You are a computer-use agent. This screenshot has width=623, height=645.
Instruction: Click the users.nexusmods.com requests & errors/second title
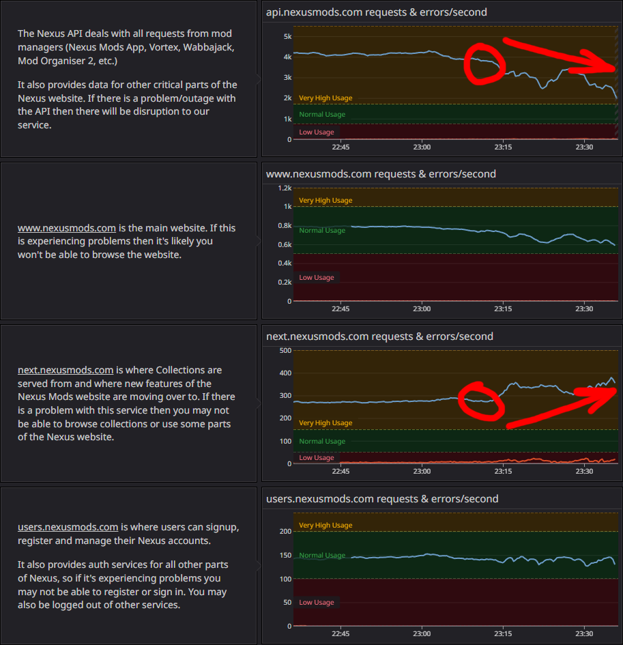382,499
